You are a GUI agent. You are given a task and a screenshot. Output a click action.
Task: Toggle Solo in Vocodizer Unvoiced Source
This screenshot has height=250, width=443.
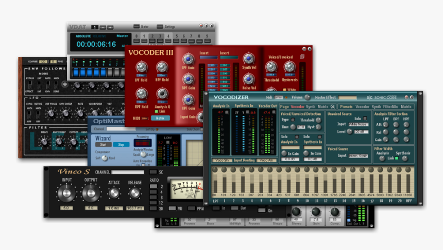click(365, 119)
